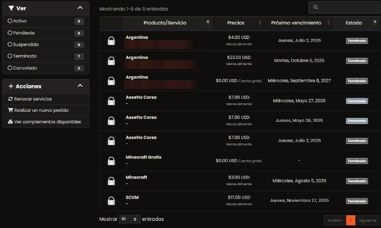Sort table by Producto/Servicio column
The width and height of the screenshot is (381, 228).
point(167,23)
